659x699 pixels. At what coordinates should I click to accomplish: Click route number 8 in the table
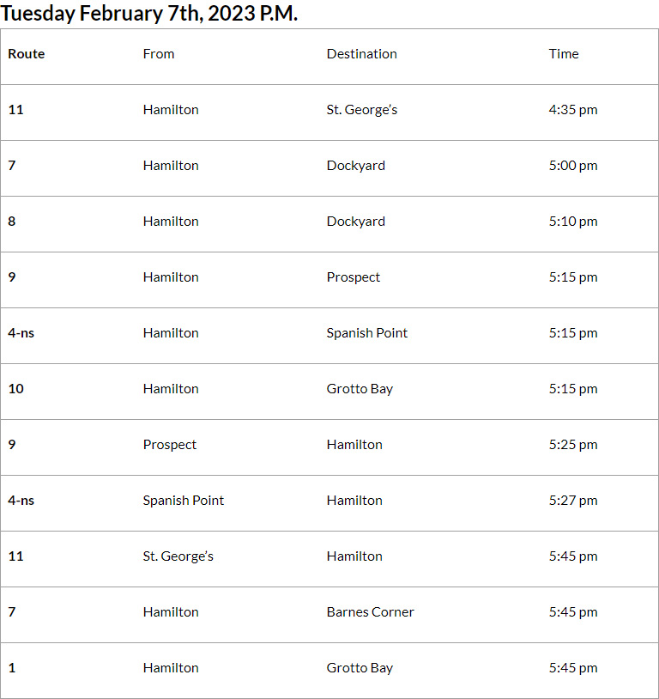tap(12, 221)
